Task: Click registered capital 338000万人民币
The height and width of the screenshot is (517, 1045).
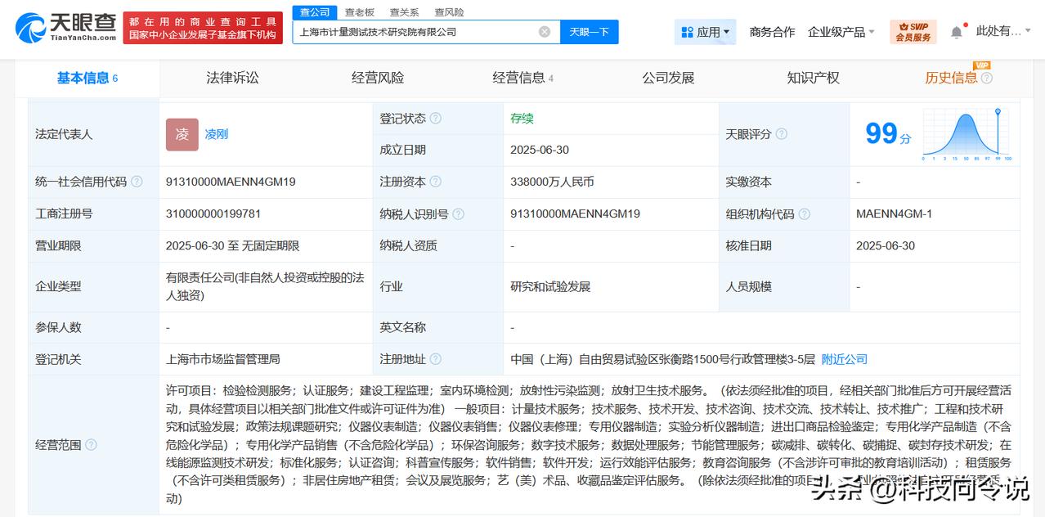Action: [x=552, y=182]
